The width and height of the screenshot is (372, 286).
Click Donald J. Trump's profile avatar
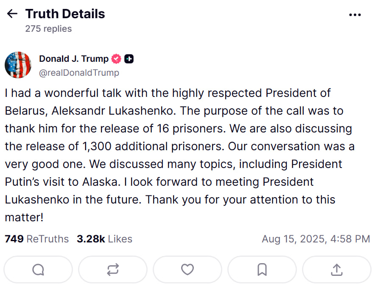pyautogui.click(x=18, y=65)
